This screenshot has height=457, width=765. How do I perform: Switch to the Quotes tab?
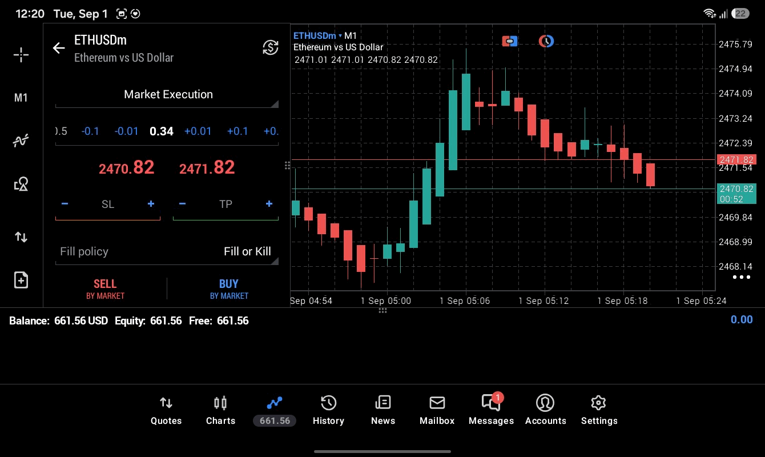click(166, 411)
